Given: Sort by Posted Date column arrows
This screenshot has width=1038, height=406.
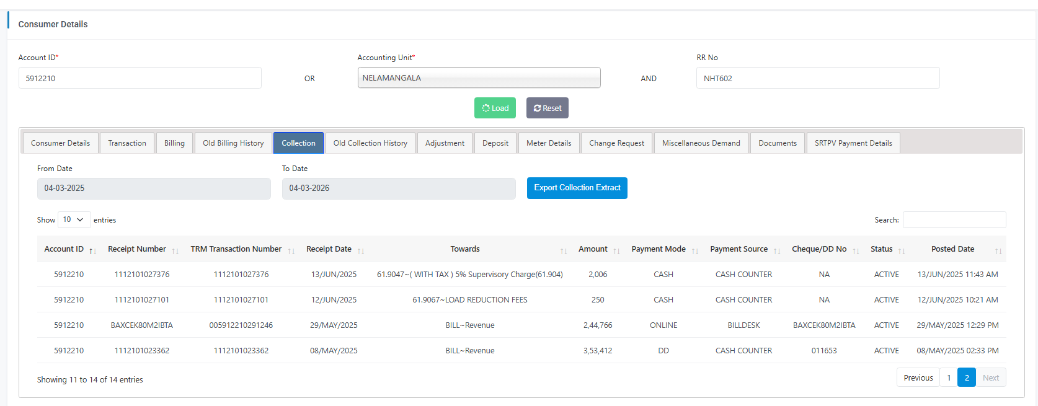Looking at the screenshot, I should pyautogui.click(x=998, y=251).
